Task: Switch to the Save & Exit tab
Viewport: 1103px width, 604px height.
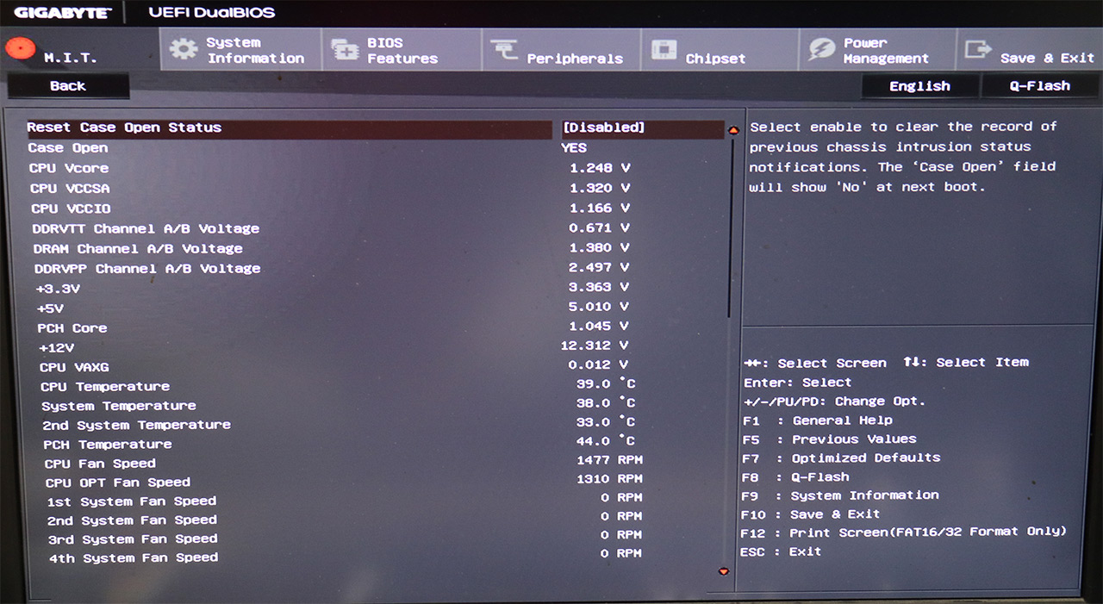Action: pos(1030,49)
